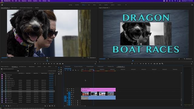Solo the A1 audio track
Image resolution: width=194 pixels, height=109 pixels.
click(75, 101)
